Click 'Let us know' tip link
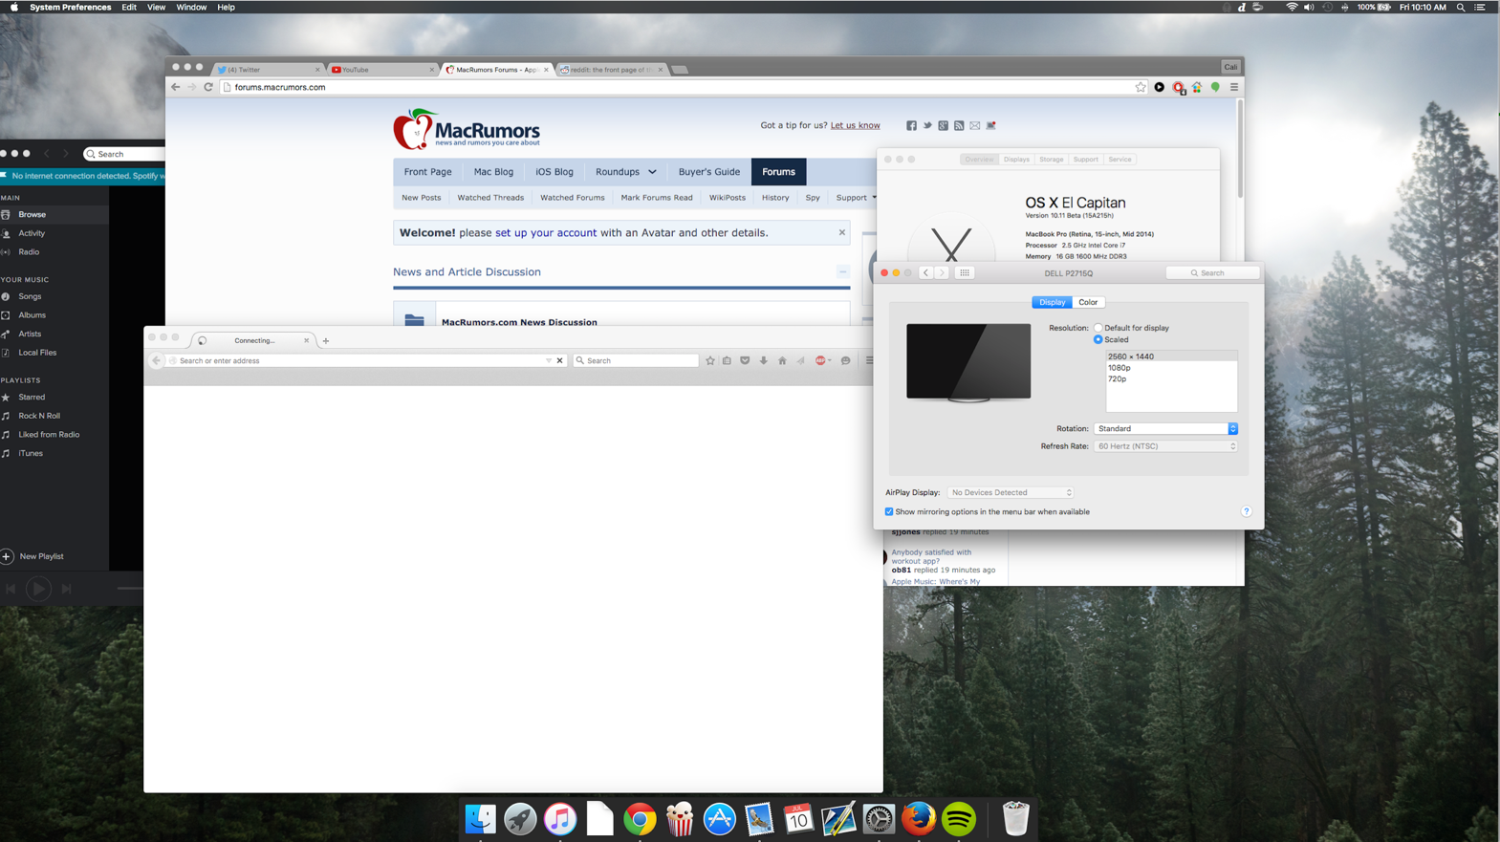 click(x=855, y=125)
